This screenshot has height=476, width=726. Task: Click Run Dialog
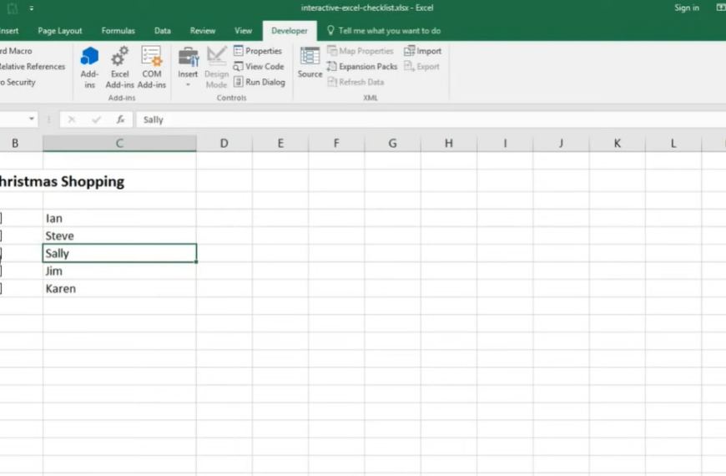coord(260,82)
